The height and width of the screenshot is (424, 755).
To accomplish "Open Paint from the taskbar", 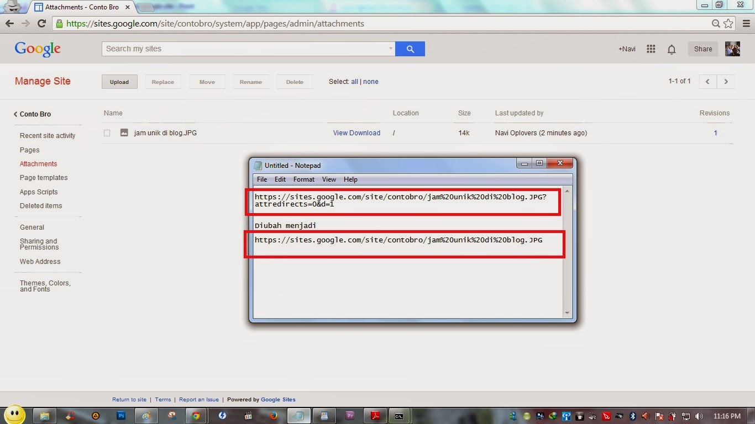I will tap(146, 416).
